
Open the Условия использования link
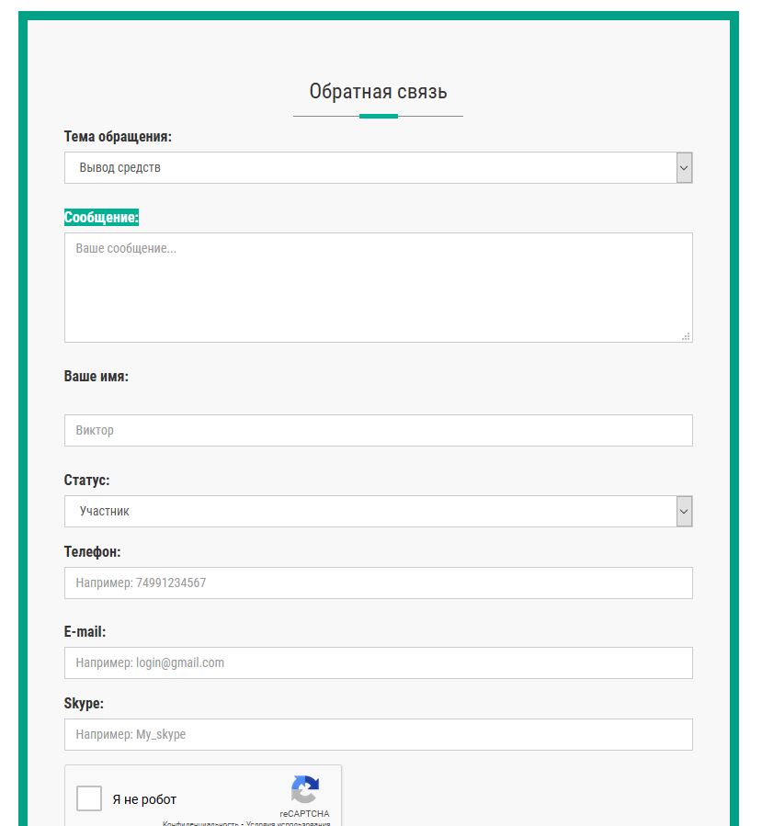[x=288, y=823]
